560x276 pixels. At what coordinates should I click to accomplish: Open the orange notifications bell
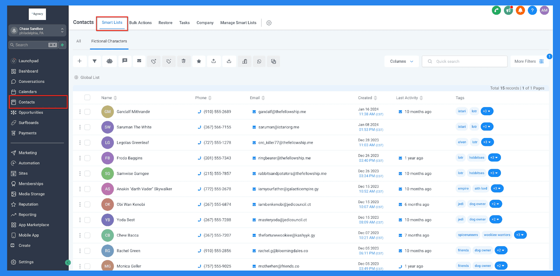click(x=520, y=11)
